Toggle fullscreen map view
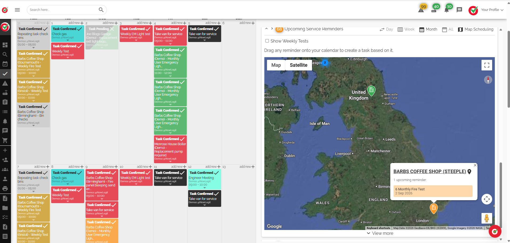The height and width of the screenshot is (243, 510). pyautogui.click(x=487, y=65)
